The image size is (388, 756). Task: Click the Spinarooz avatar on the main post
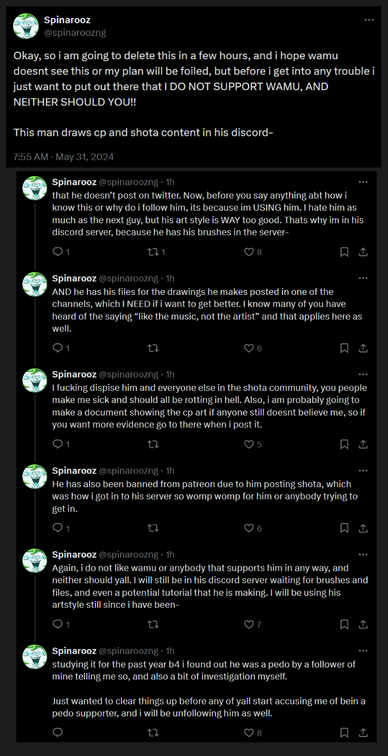(25, 26)
